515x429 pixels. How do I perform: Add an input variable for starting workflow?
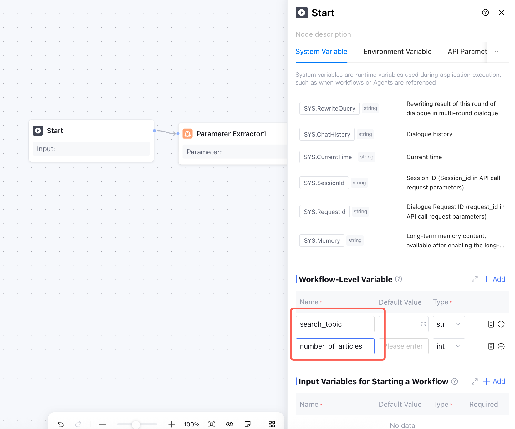point(494,381)
